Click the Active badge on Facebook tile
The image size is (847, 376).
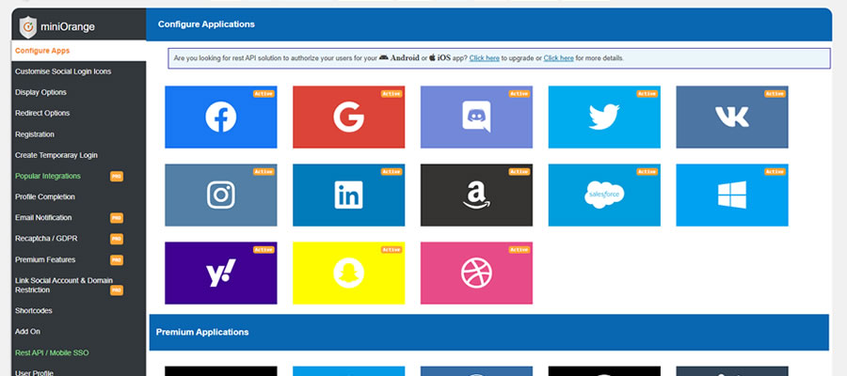pos(264,94)
